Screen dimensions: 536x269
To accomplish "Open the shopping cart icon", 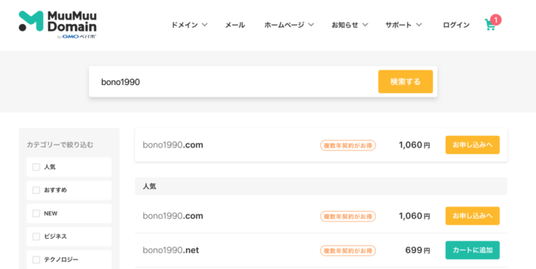I will pos(490,25).
